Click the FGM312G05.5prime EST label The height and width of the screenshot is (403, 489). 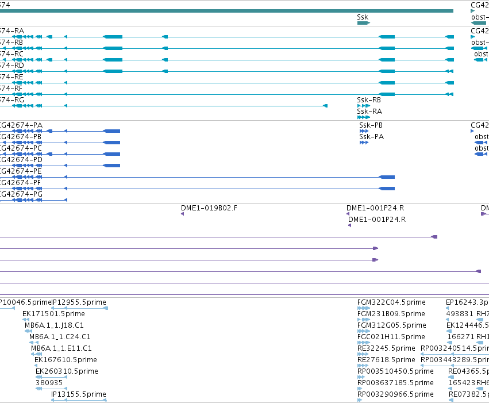[392, 325]
